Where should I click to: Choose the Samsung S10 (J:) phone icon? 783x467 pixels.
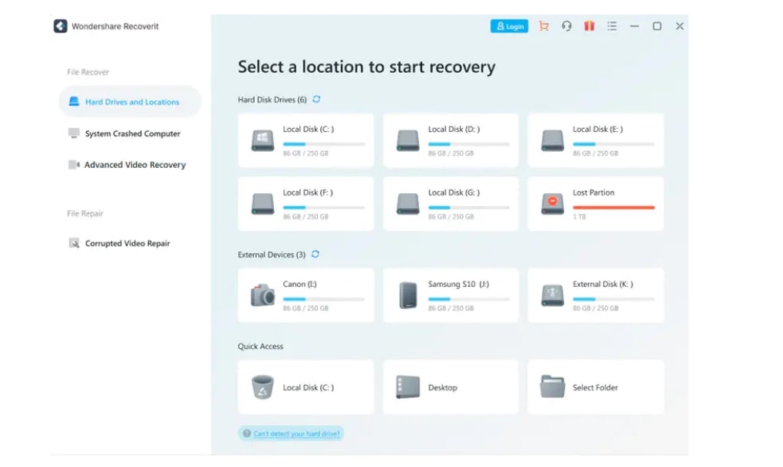pyautogui.click(x=408, y=295)
